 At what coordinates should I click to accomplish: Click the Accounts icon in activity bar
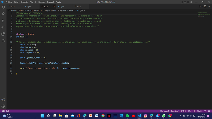pyautogui.click(x=3, y=100)
